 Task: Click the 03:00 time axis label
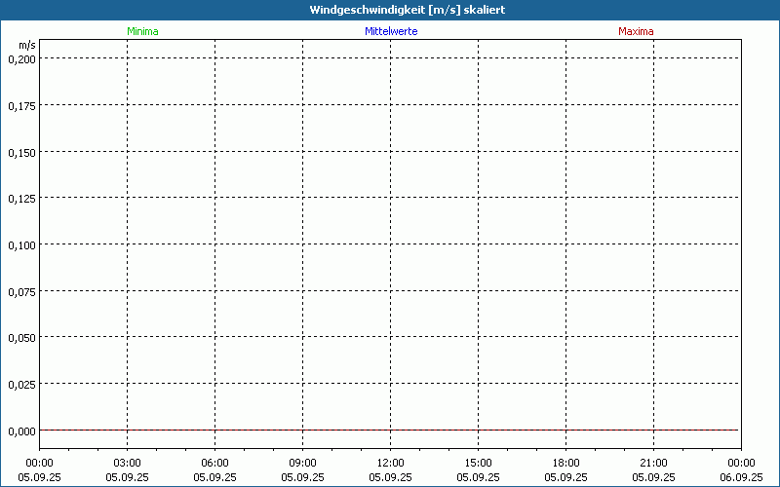click(x=127, y=463)
